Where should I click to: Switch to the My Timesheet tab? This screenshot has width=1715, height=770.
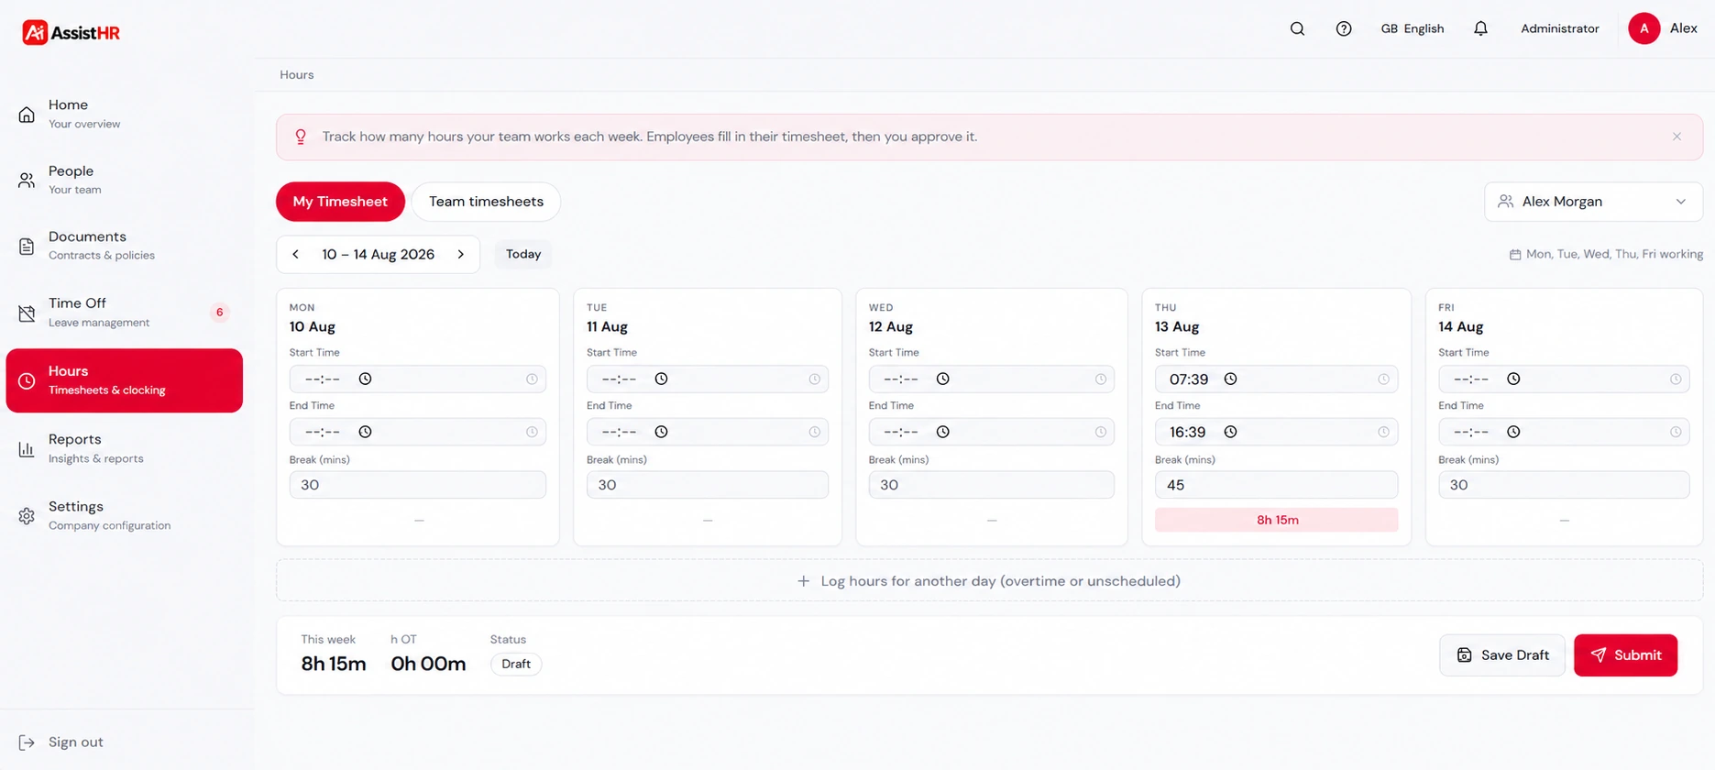[x=340, y=202]
